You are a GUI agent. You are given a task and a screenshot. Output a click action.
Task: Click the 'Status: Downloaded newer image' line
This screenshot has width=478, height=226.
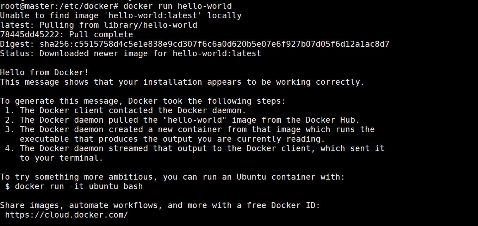point(131,53)
